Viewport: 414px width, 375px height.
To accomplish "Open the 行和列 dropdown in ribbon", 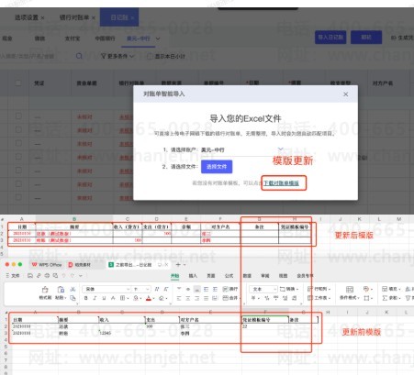I will pyautogui.click(x=319, y=289).
